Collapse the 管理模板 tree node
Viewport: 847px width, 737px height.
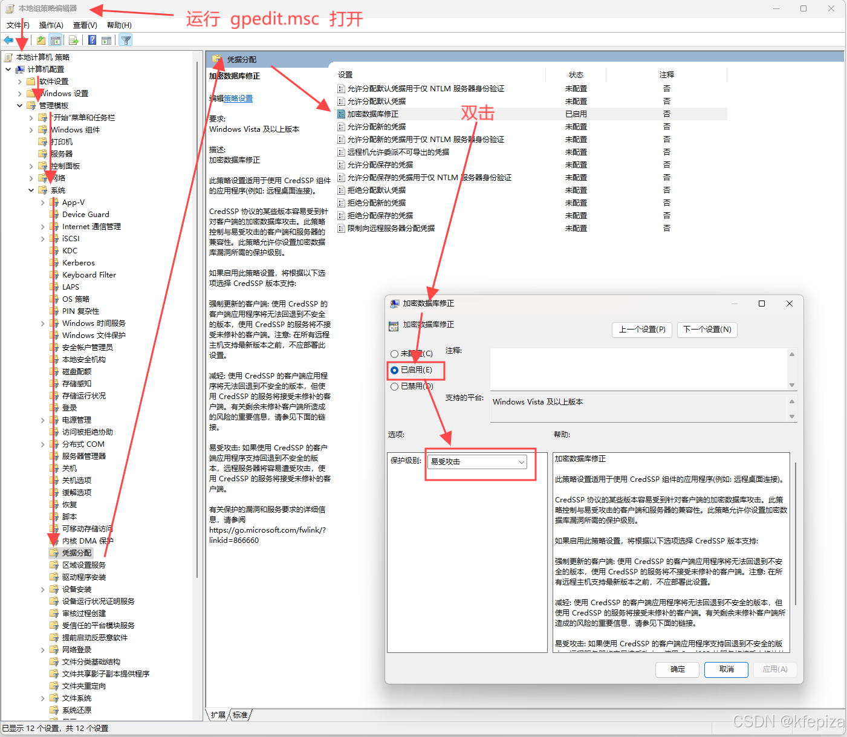click(x=19, y=106)
